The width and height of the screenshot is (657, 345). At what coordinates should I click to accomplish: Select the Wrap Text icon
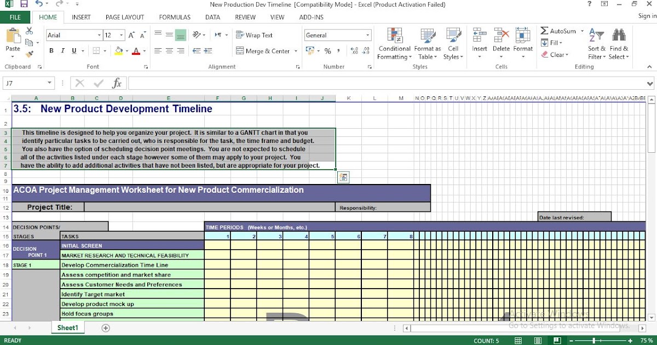click(241, 34)
